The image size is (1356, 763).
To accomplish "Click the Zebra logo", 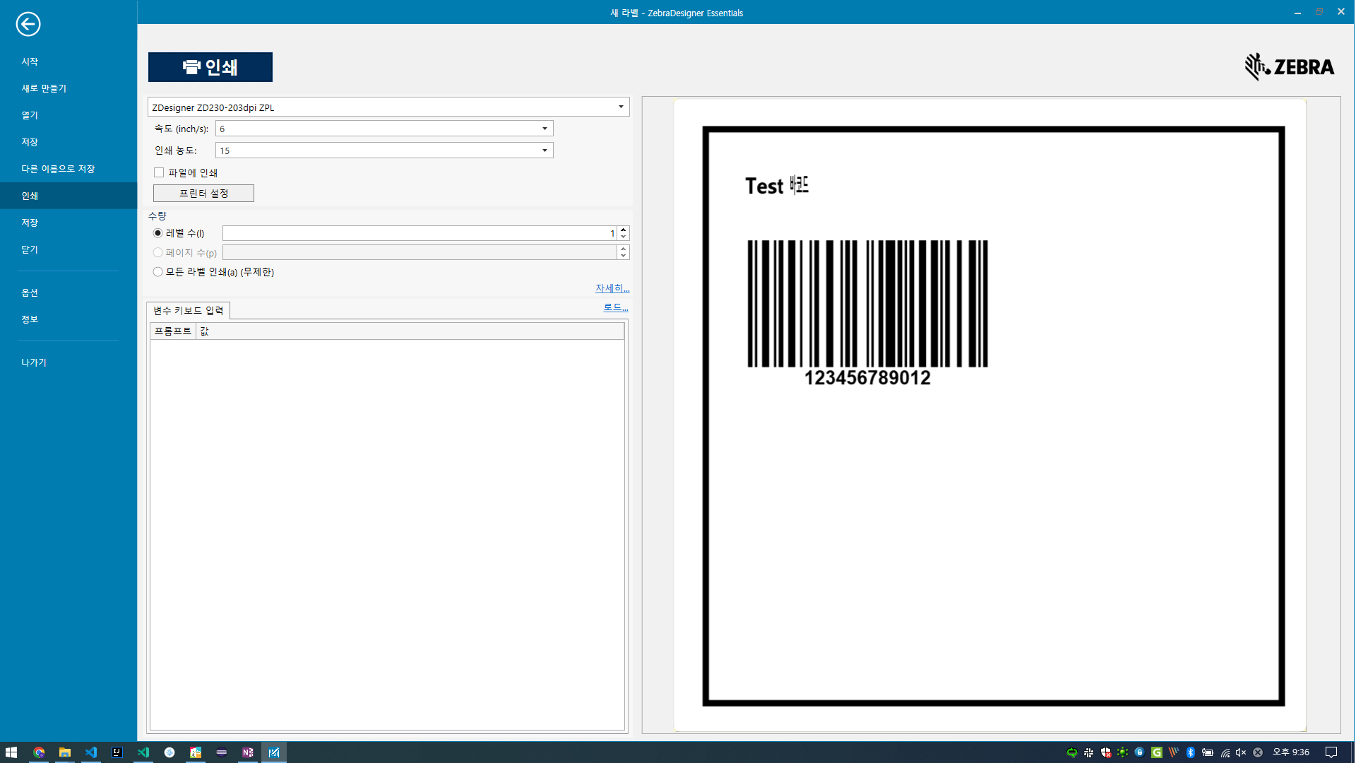I will (x=1289, y=66).
